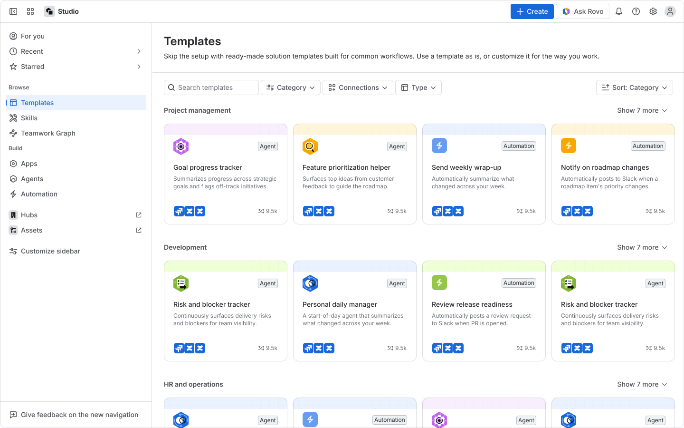The image size is (684, 428).
Task: Click the HR and operations heading
Action: pos(193,384)
